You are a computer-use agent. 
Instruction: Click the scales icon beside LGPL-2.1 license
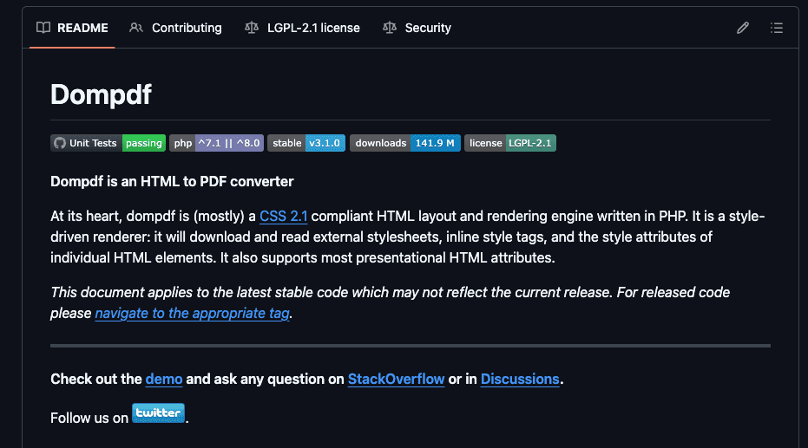click(x=252, y=28)
